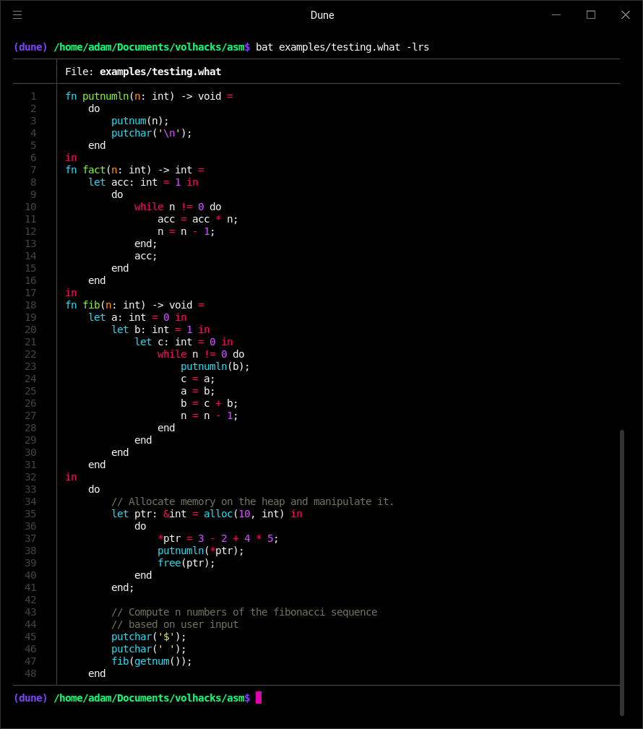The width and height of the screenshot is (643, 729).
Task: Click 'putnum(n);' on line 3
Action: 140,121
